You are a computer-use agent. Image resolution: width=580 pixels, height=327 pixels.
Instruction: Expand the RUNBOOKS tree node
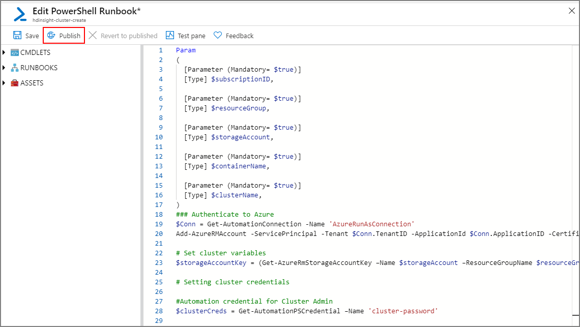(4, 68)
